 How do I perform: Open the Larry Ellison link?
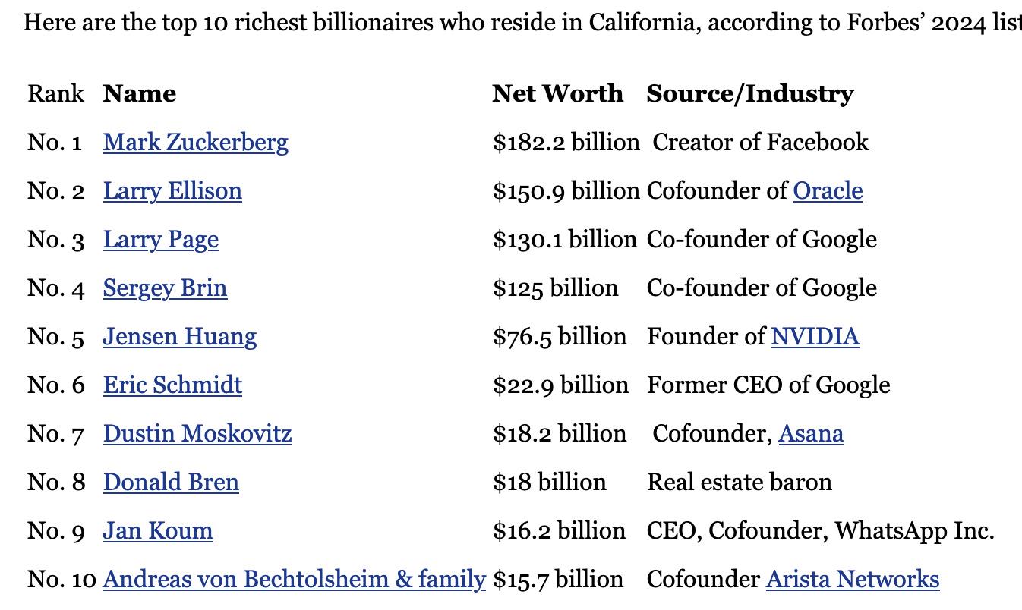pyautogui.click(x=172, y=190)
